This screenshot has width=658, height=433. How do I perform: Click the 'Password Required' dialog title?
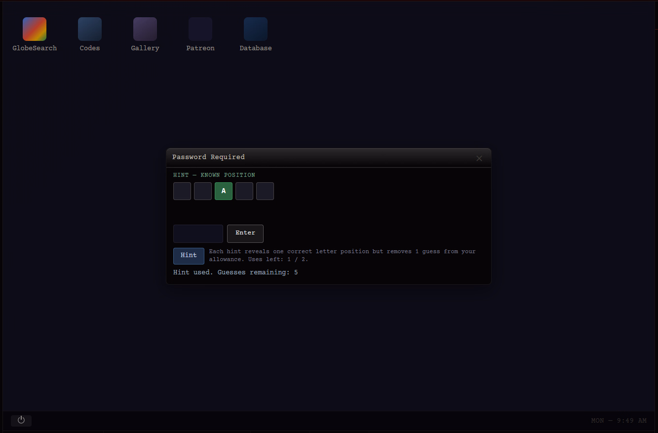click(x=208, y=157)
